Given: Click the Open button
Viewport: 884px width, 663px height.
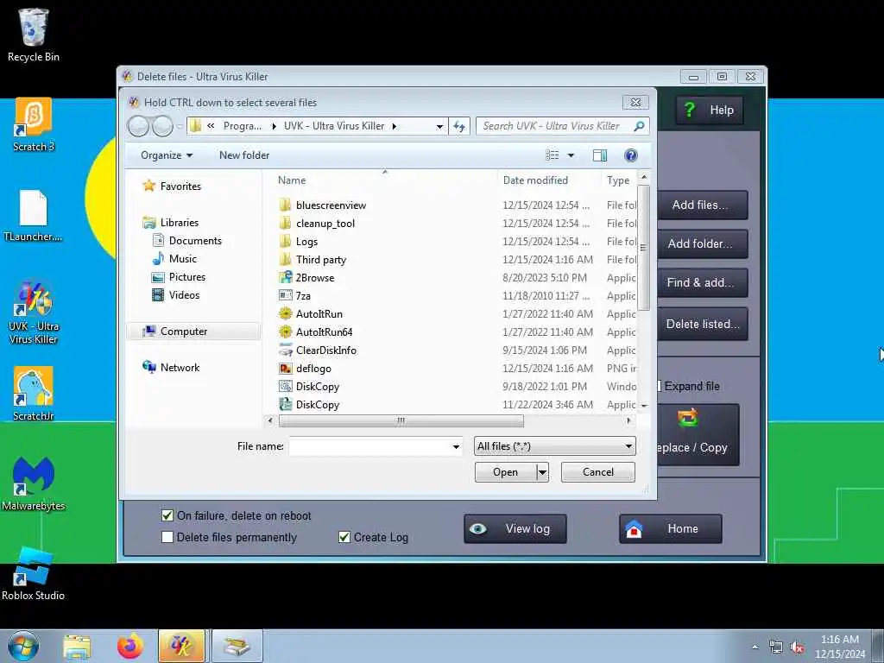Looking at the screenshot, I should tap(505, 472).
